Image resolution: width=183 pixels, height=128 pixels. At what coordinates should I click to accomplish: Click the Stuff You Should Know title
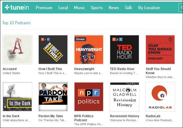(x=158, y=71)
